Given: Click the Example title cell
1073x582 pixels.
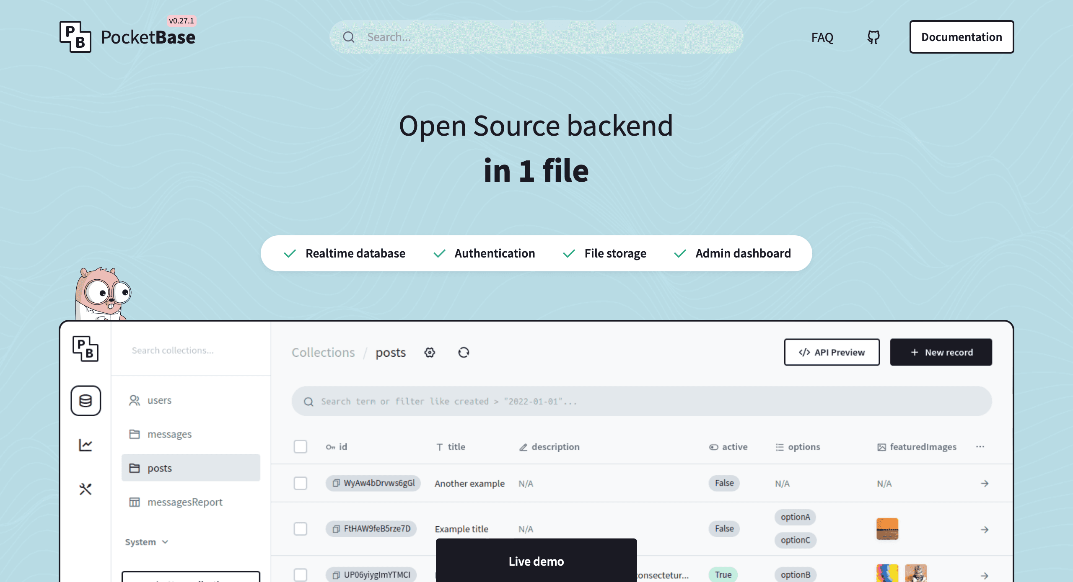Looking at the screenshot, I should pyautogui.click(x=461, y=529).
